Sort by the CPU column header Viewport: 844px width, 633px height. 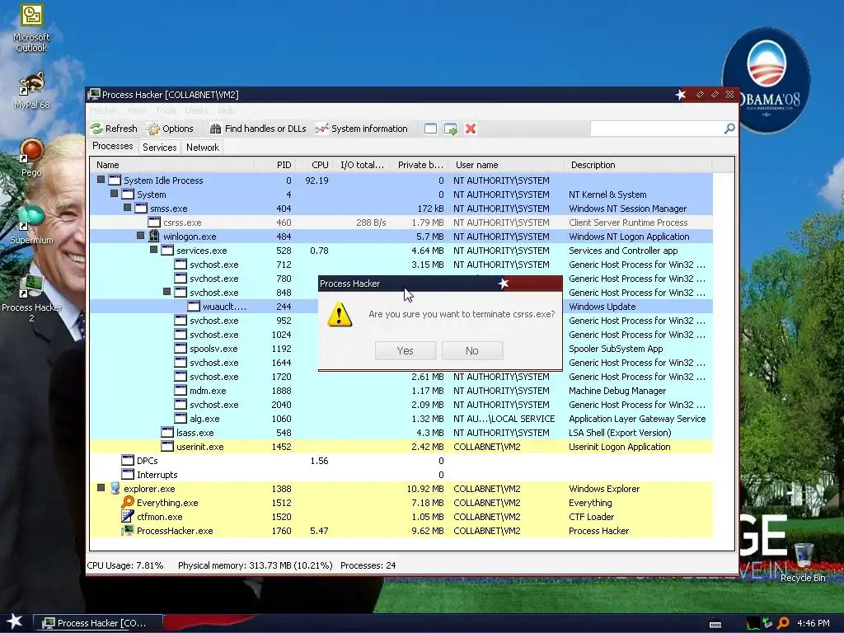click(x=314, y=165)
